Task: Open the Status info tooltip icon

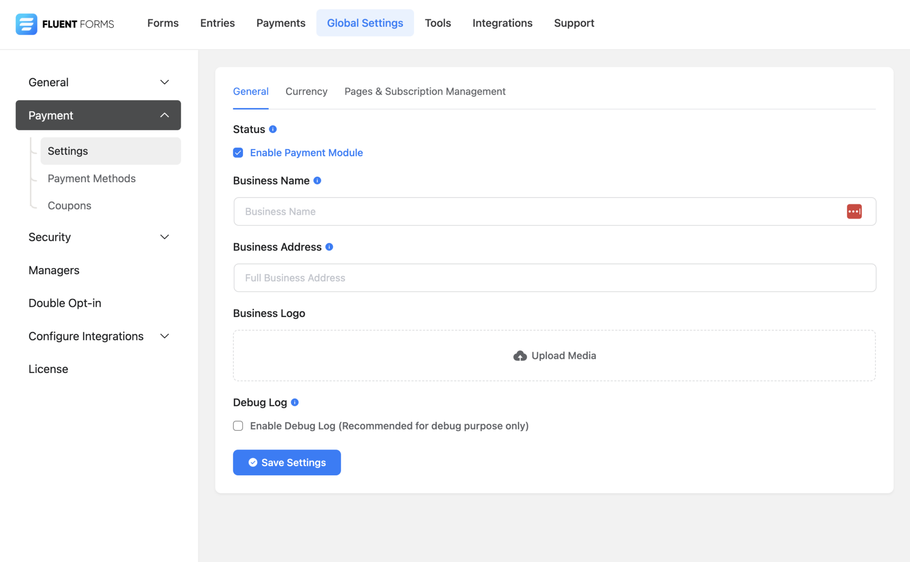Action: [273, 129]
